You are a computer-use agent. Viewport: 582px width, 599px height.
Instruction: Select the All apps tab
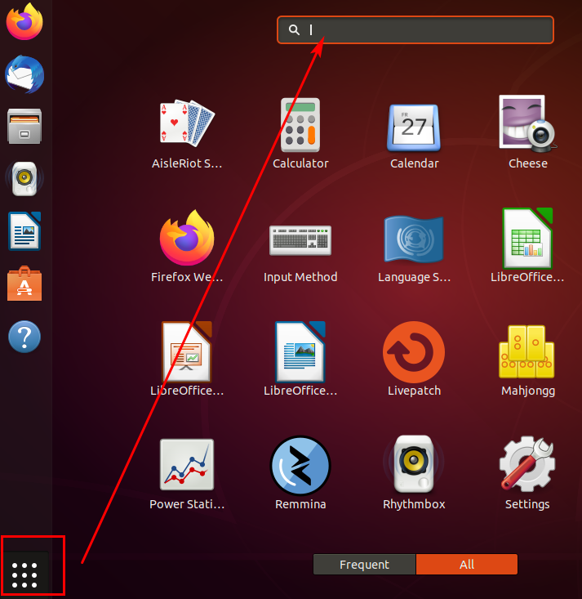467,565
